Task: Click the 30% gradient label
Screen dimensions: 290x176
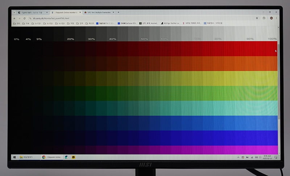Action: click(91, 39)
